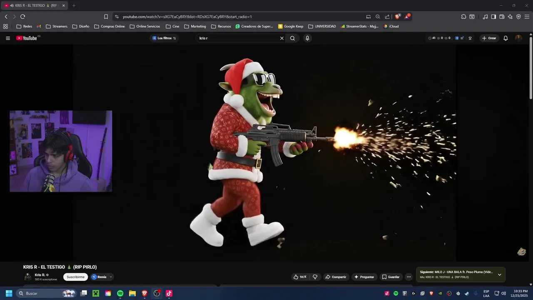This screenshot has height=300, width=533.
Task: Open the Kris R. channel link
Action: (x=40, y=275)
